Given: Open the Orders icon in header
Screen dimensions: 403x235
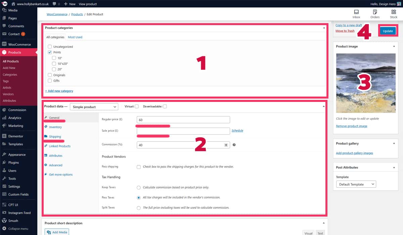Looking at the screenshot, I should 375,14.
